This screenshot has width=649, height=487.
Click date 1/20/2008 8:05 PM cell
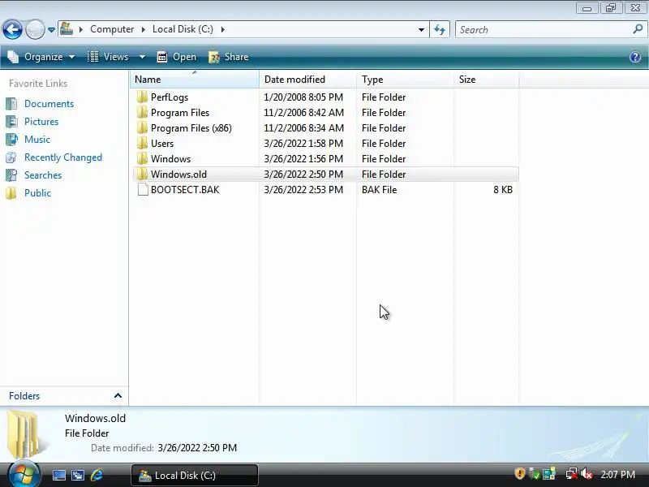pos(303,97)
